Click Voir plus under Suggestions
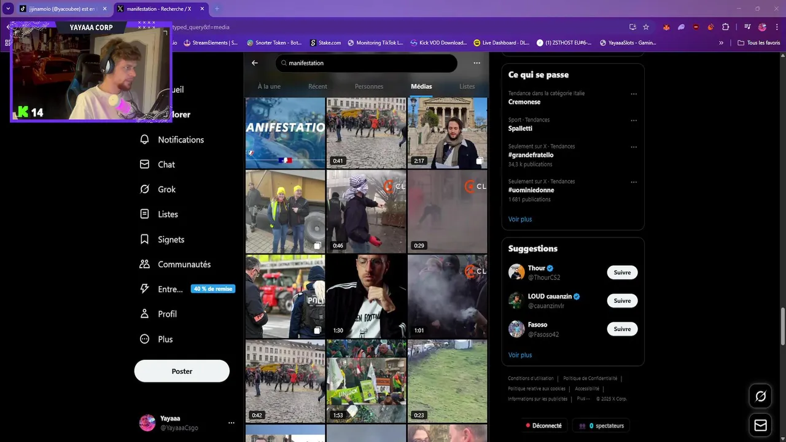Screen dimensions: 786x442 pyautogui.click(x=520, y=355)
